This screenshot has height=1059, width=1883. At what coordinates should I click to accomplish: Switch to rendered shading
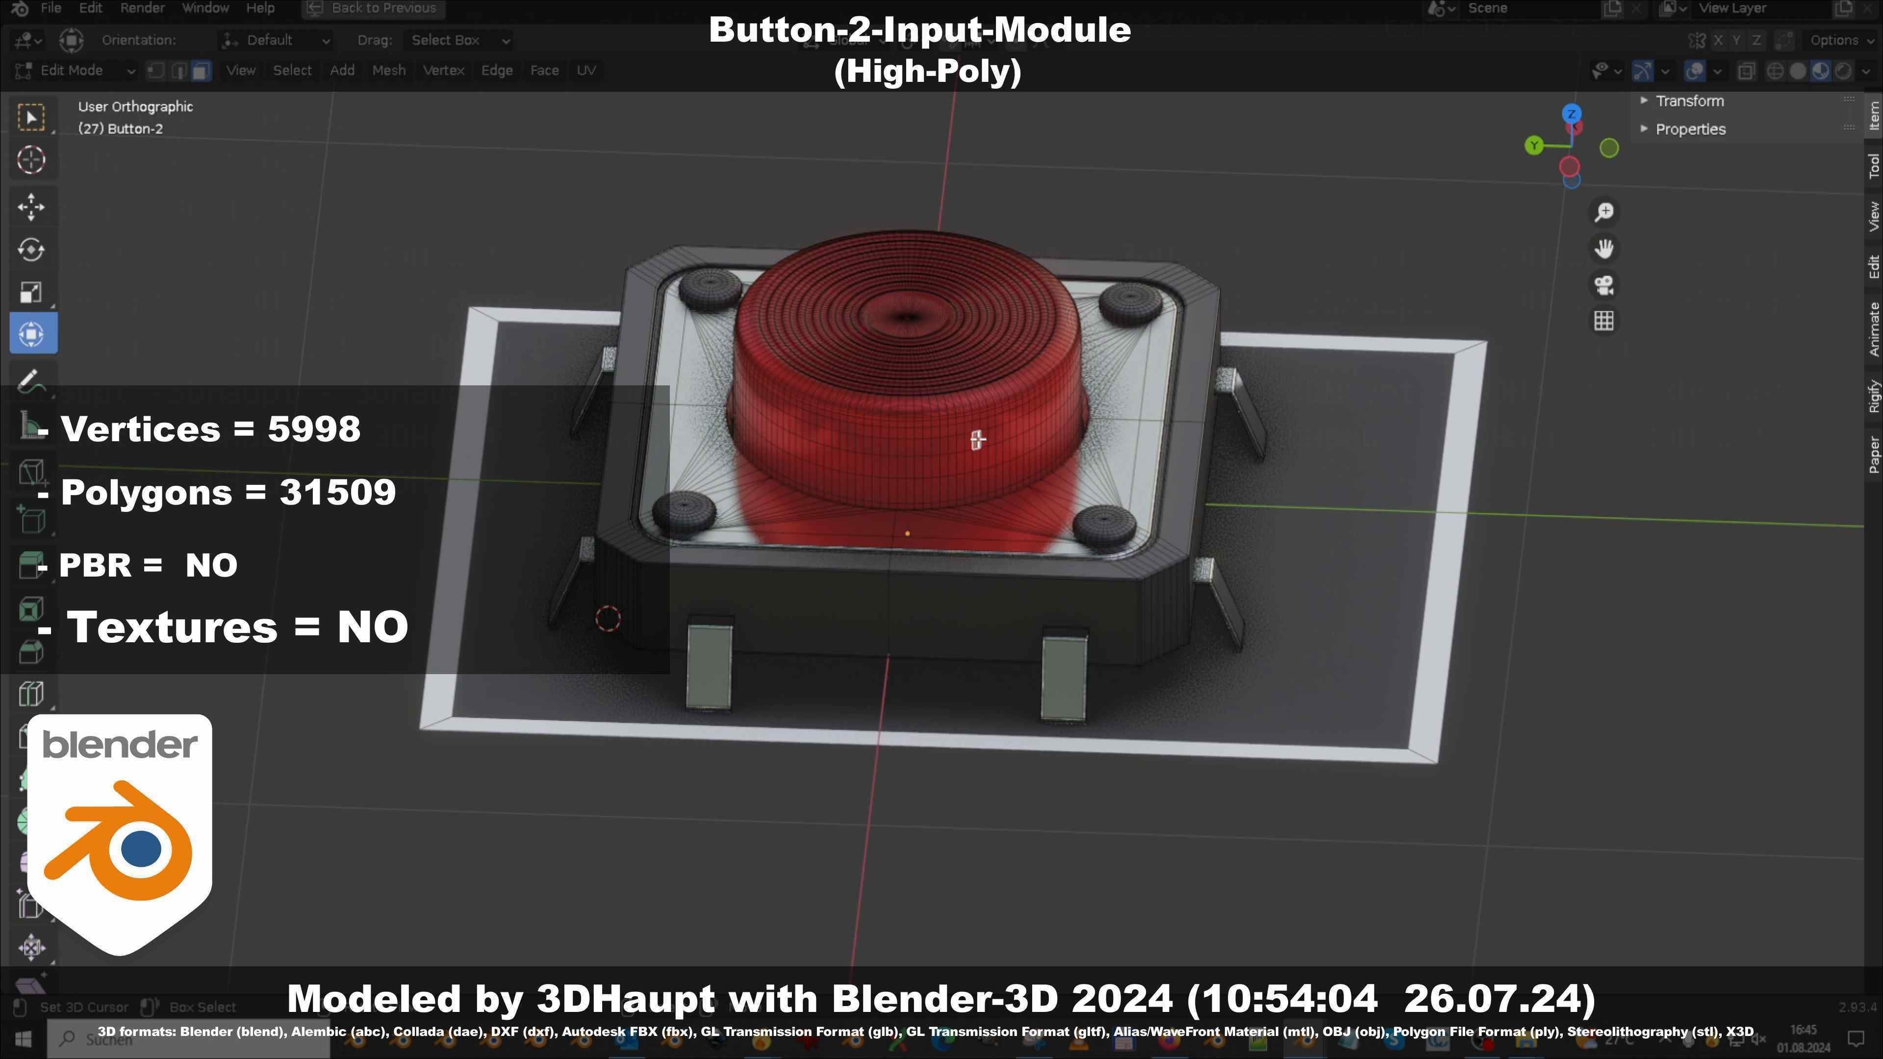pyautogui.click(x=1844, y=71)
